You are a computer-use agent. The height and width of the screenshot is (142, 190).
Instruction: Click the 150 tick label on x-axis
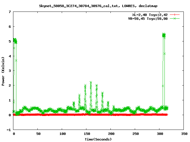coord(87,134)
